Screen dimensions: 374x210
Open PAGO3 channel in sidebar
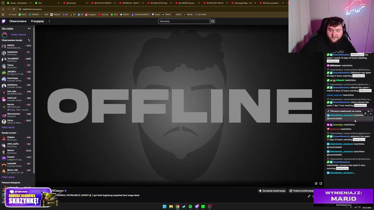point(17,47)
